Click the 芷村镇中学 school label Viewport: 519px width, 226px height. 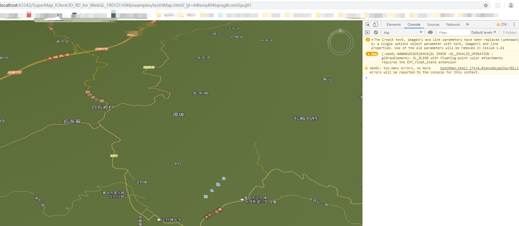(171, 219)
